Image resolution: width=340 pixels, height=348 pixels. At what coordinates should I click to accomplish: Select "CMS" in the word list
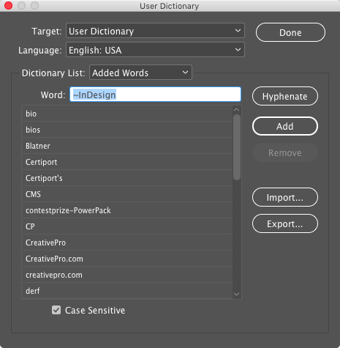coord(127,194)
